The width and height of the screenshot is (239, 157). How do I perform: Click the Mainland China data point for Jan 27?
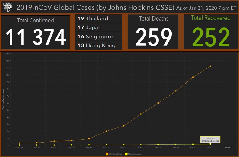141,114
